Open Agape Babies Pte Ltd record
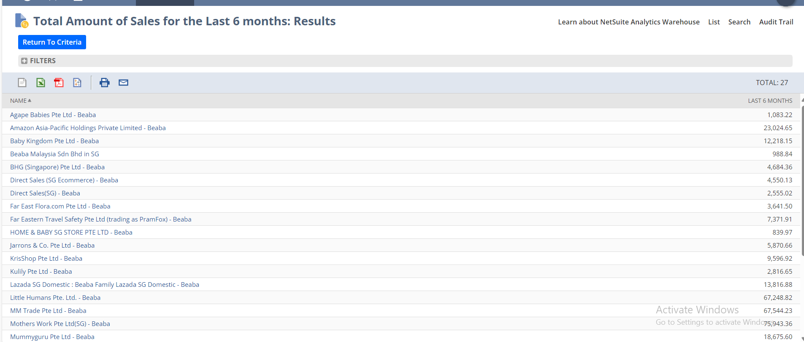The height and width of the screenshot is (342, 804). (x=53, y=115)
